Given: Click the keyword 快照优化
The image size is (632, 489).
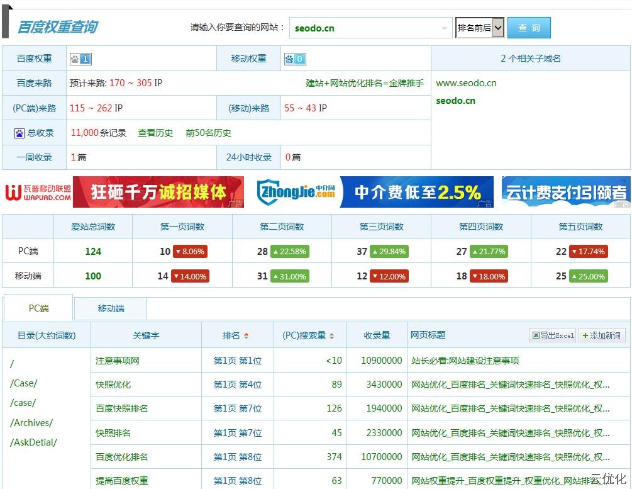Looking at the screenshot, I should [113, 385].
